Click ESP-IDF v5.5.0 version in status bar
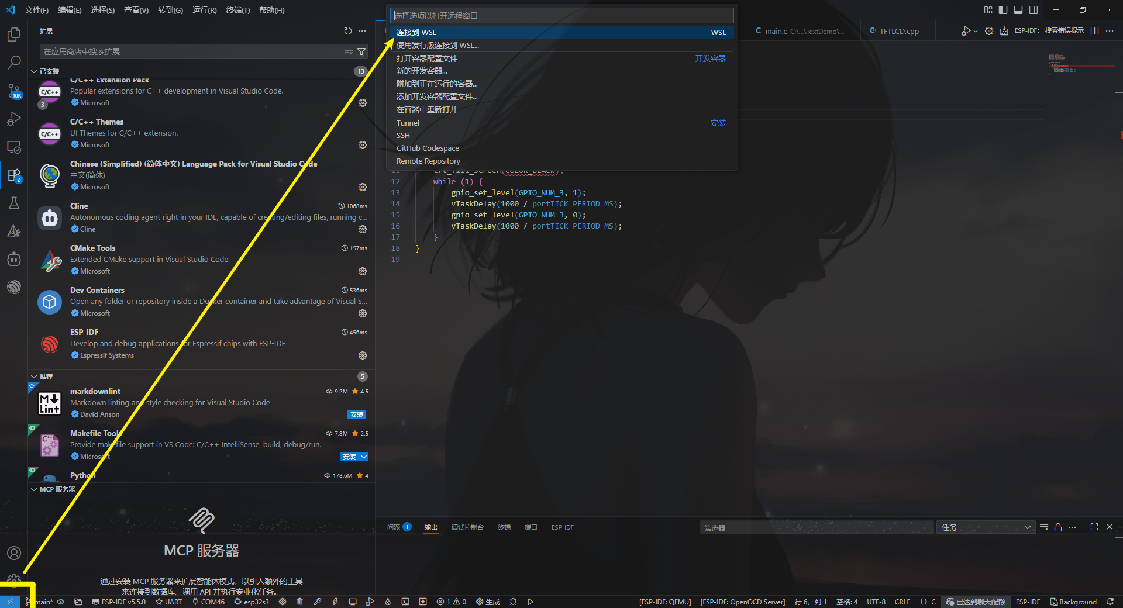Image resolution: width=1123 pixels, height=608 pixels. coord(118,602)
